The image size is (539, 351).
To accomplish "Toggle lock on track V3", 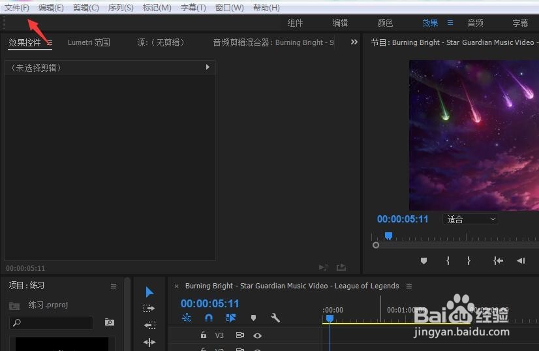I will click(204, 335).
